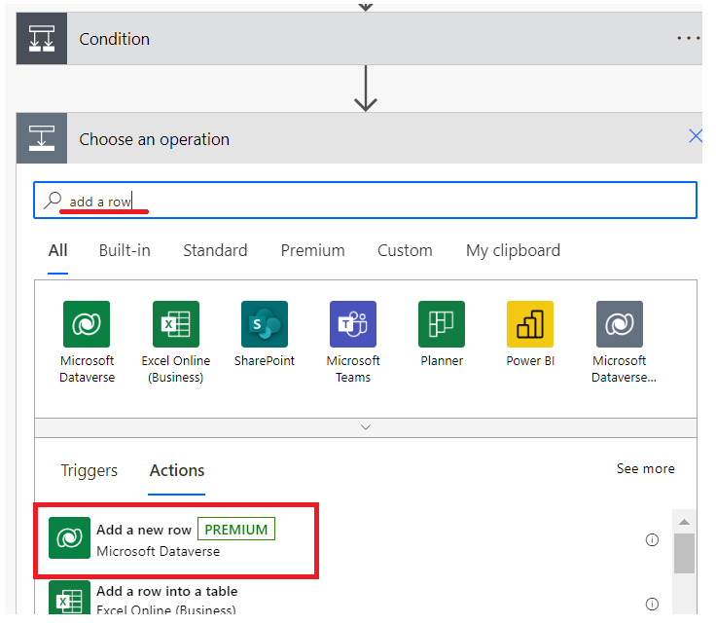Open the Condition step icon
This screenshot has width=716, height=625.
[x=42, y=38]
